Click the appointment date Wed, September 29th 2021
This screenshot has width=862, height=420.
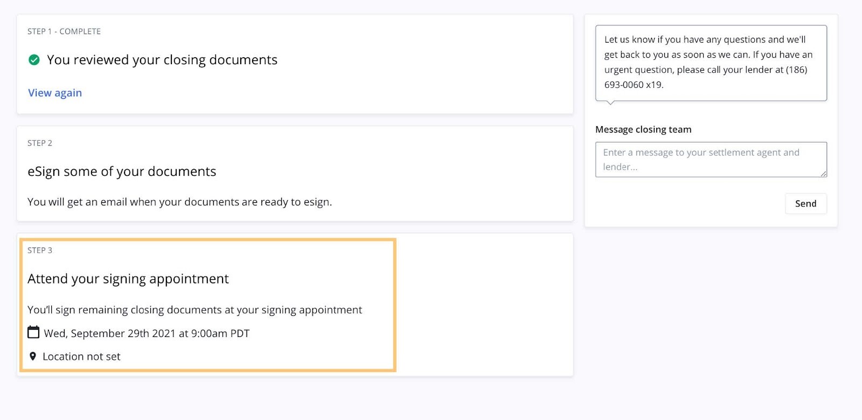(x=147, y=333)
